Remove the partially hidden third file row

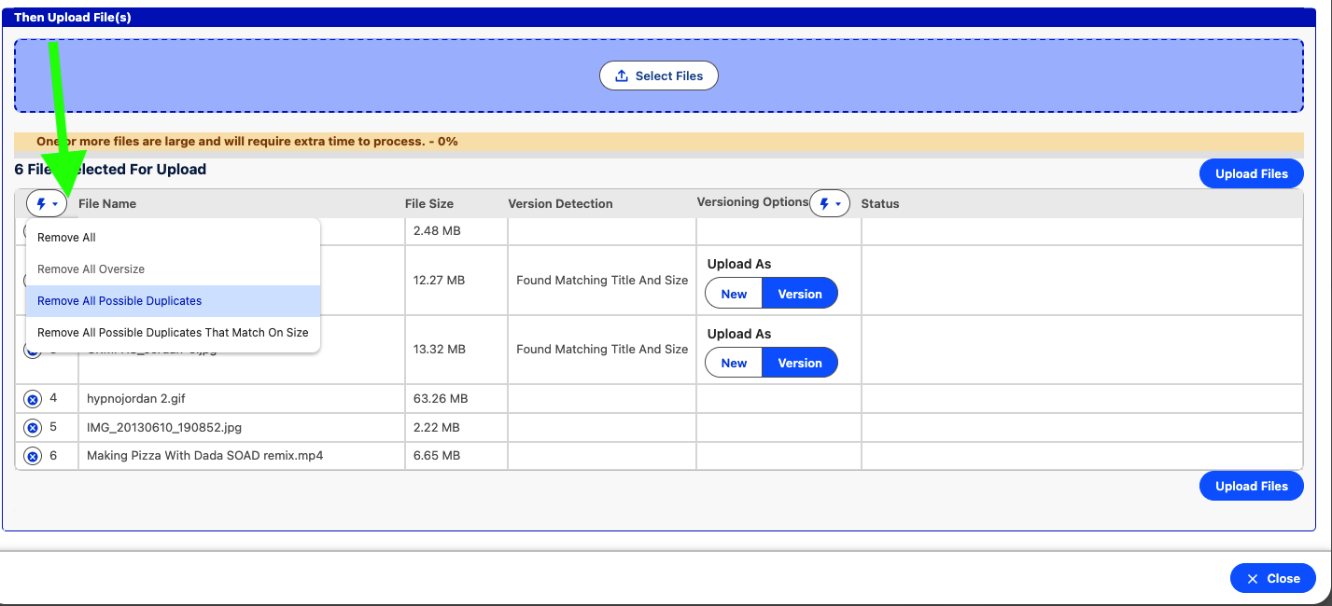pyautogui.click(x=33, y=351)
